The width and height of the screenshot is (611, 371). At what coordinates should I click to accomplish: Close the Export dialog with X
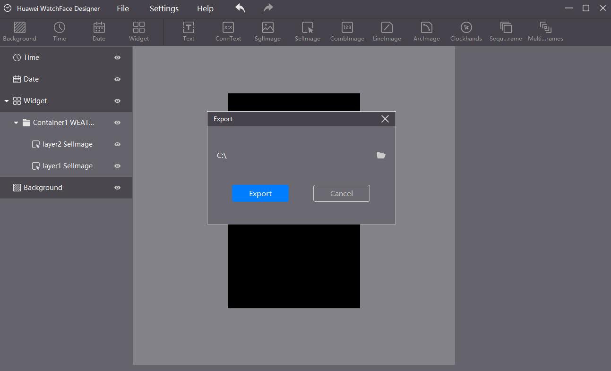pos(385,119)
